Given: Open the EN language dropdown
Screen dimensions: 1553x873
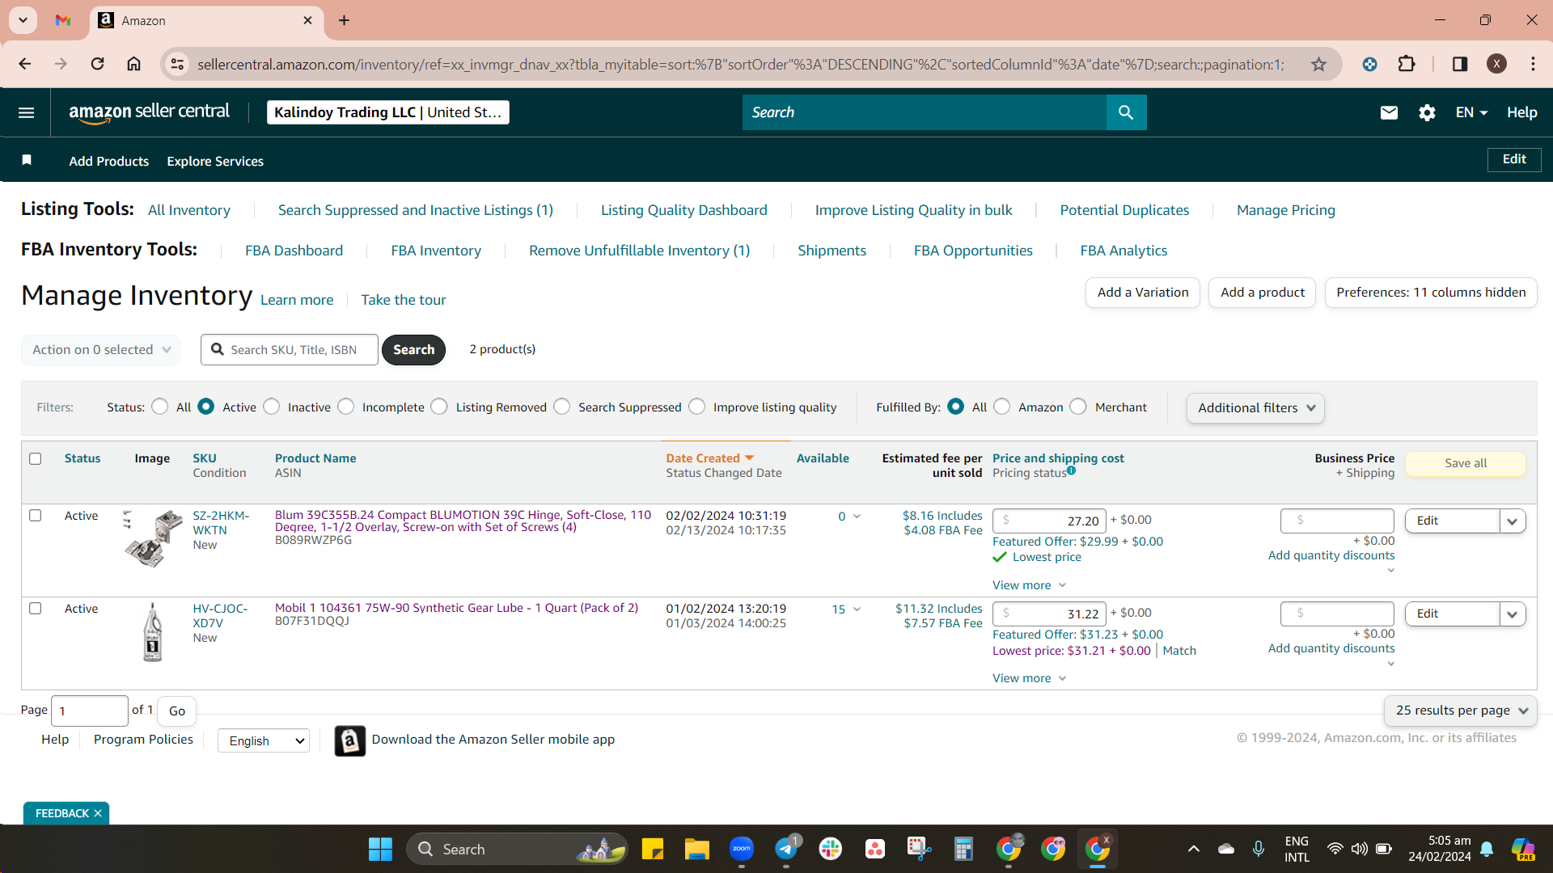Looking at the screenshot, I should tap(1471, 112).
